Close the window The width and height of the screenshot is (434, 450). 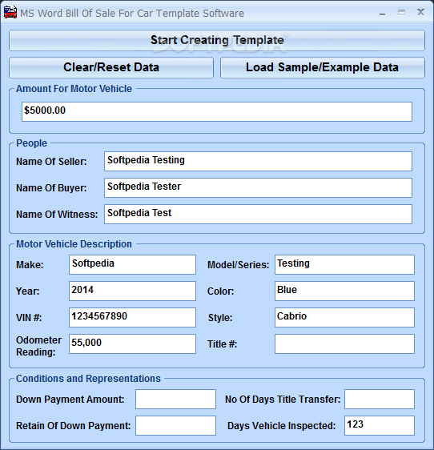pyautogui.click(x=420, y=12)
